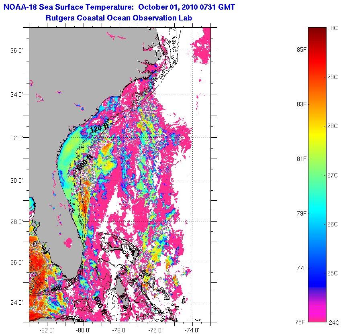This screenshot has height=334, width=341.
Task: Click the -82 0' longitude label
Action: 47,330
